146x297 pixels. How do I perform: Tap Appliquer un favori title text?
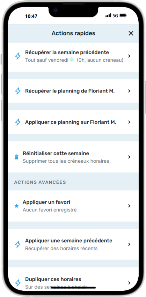(46, 202)
